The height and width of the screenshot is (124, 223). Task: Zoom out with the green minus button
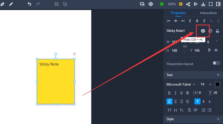coord(162,4)
